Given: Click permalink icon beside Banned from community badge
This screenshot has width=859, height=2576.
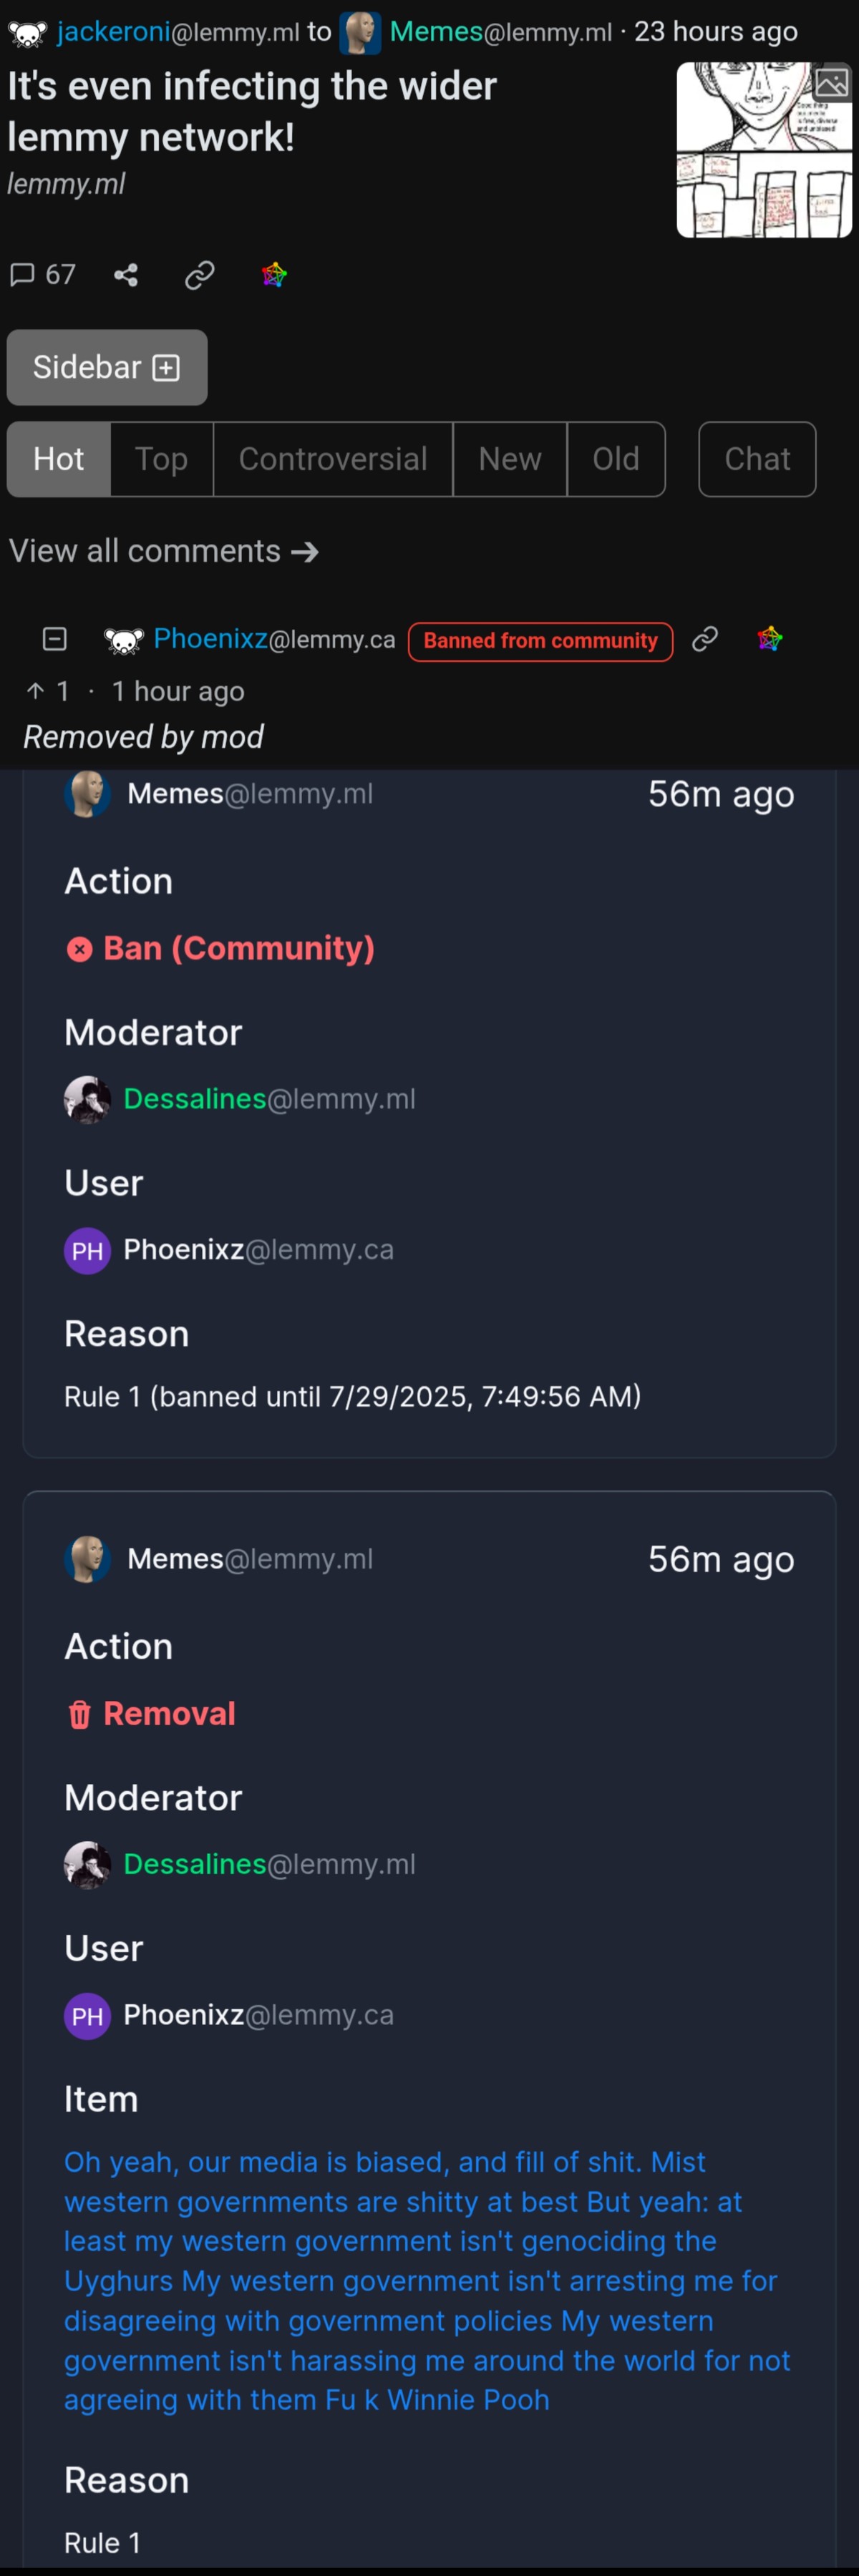Looking at the screenshot, I should pyautogui.click(x=705, y=639).
